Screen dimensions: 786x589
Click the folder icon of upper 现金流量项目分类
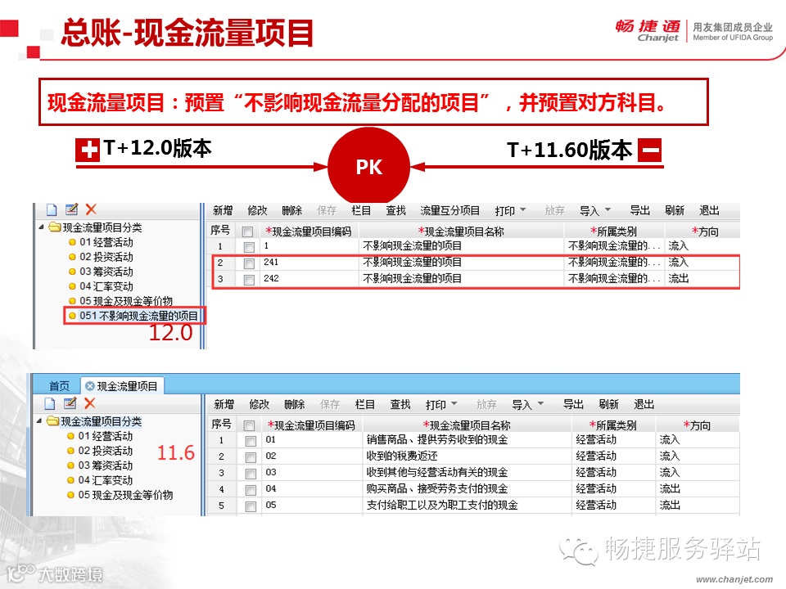(x=55, y=227)
